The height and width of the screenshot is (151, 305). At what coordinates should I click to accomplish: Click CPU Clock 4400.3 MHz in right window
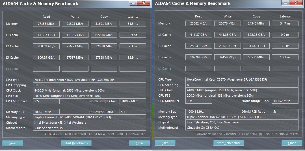(242, 90)
